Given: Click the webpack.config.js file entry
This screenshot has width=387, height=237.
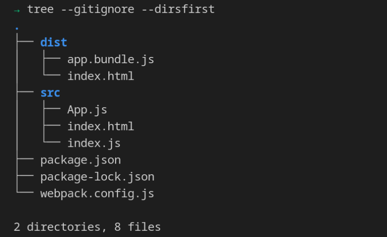Looking at the screenshot, I should 97,194.
